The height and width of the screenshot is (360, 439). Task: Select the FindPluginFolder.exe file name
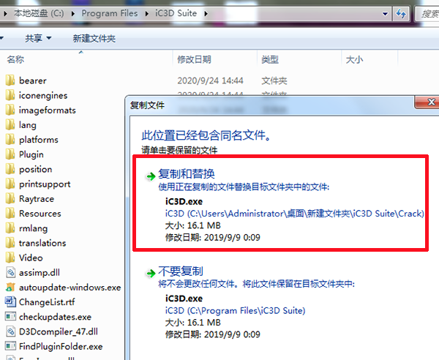point(61,347)
